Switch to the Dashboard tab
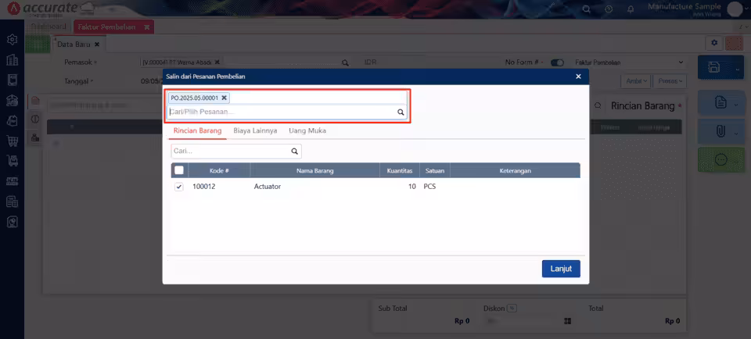This screenshot has height=339, width=751. pos(49,27)
